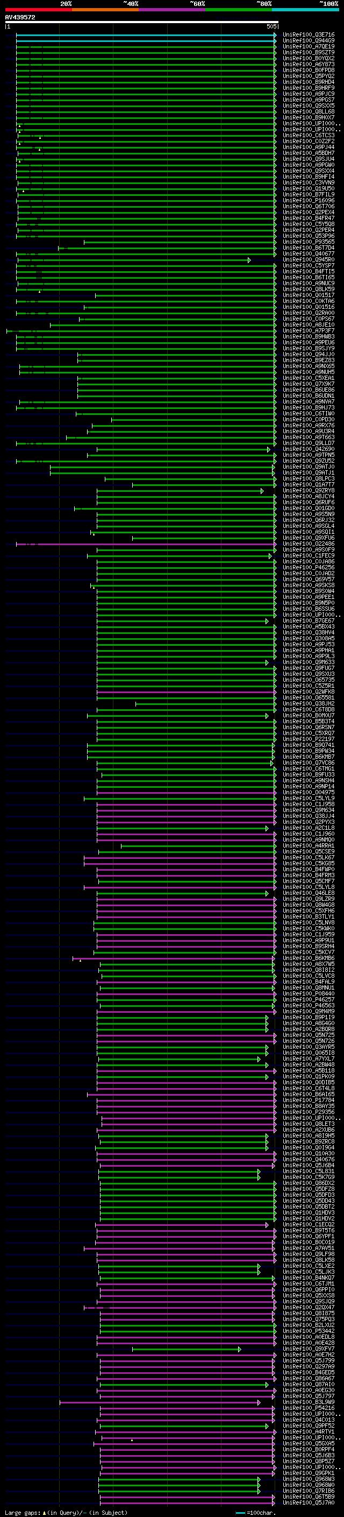Click the hit label UniRef100_A7P3F7
344x1517 pixels.
pyautogui.click(x=309, y=330)
